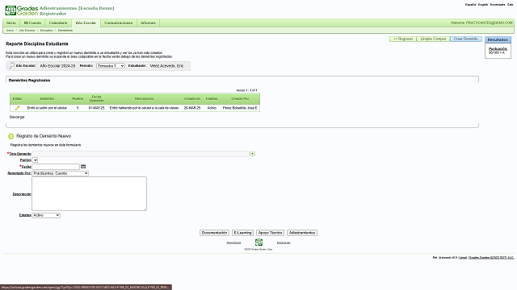Click the 26-MAR-25 created date cell

192,108
